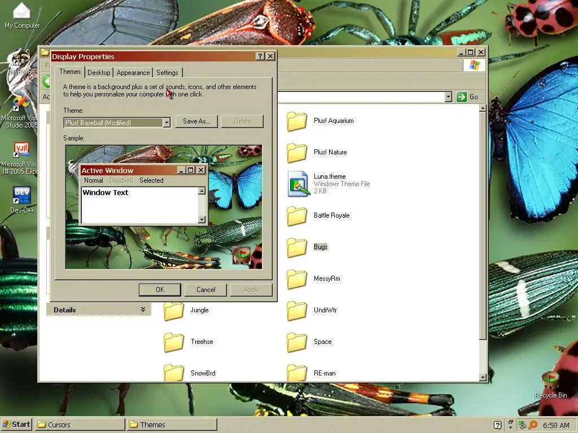Screen dimensions: 578x433
Task: Select the SnowBrd folder icon
Action: [x=174, y=373]
